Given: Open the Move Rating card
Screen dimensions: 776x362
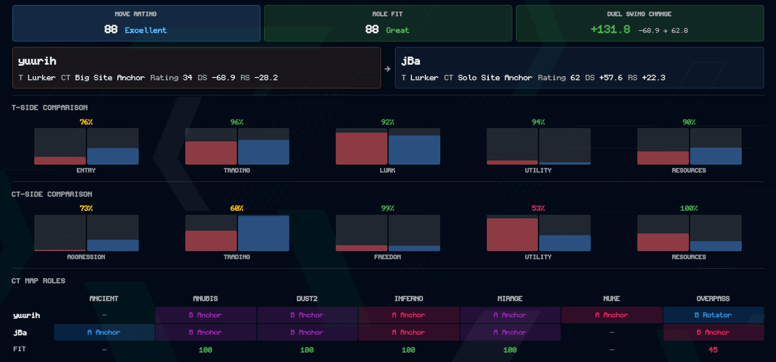Looking at the screenshot, I should click(x=136, y=23).
